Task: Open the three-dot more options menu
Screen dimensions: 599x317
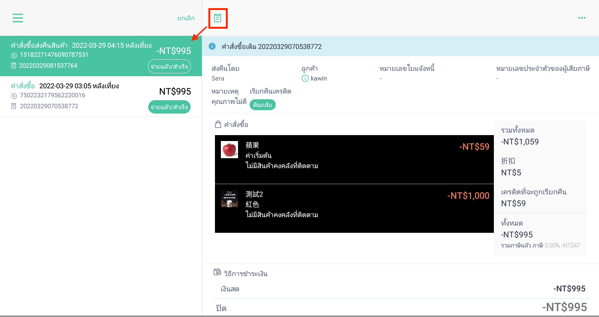Action: coord(582,18)
